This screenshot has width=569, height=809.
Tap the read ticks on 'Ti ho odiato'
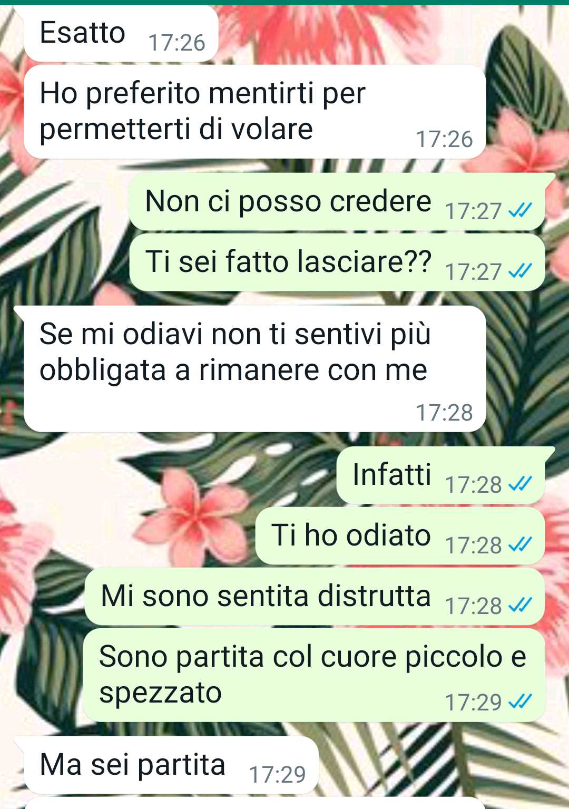pos(520,544)
